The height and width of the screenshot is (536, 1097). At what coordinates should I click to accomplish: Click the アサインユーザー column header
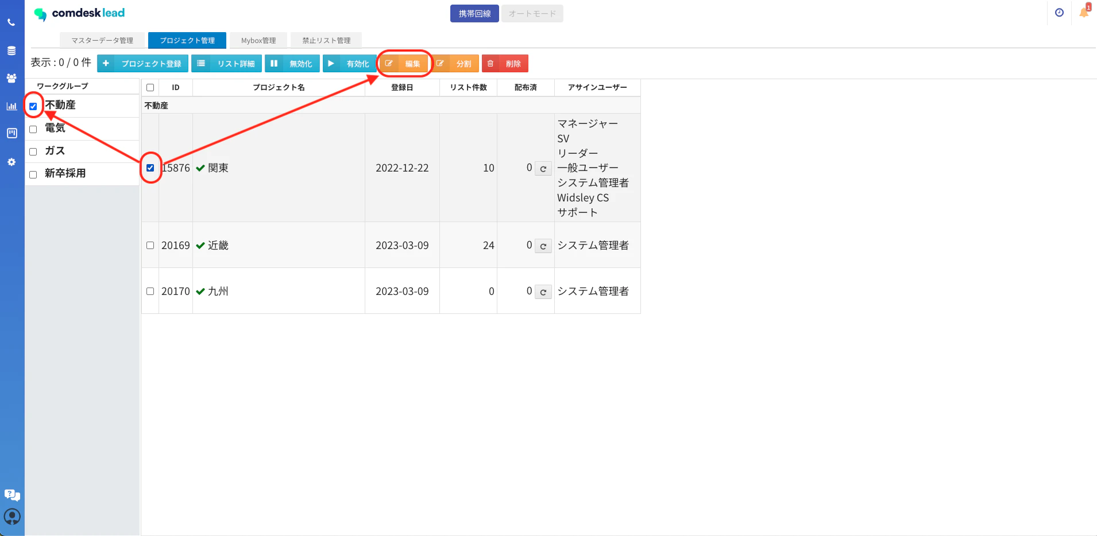click(597, 87)
